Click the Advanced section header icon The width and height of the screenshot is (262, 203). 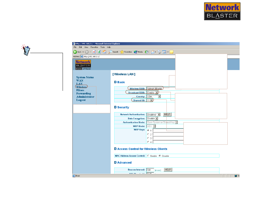(115, 163)
